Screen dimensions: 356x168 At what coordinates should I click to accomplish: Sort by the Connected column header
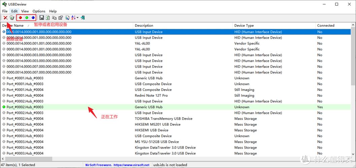[x=333, y=26]
